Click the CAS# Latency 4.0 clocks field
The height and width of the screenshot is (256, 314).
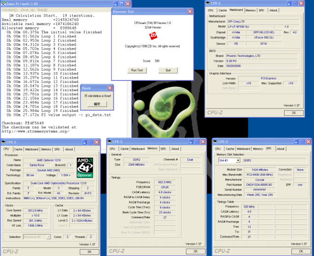165,192
